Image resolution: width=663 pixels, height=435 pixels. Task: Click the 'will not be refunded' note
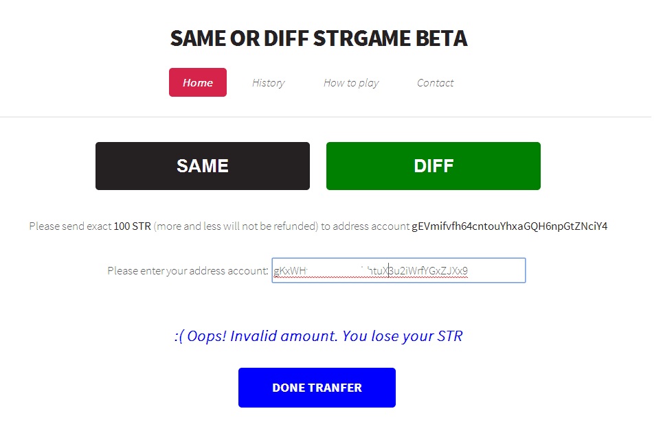[x=272, y=226]
